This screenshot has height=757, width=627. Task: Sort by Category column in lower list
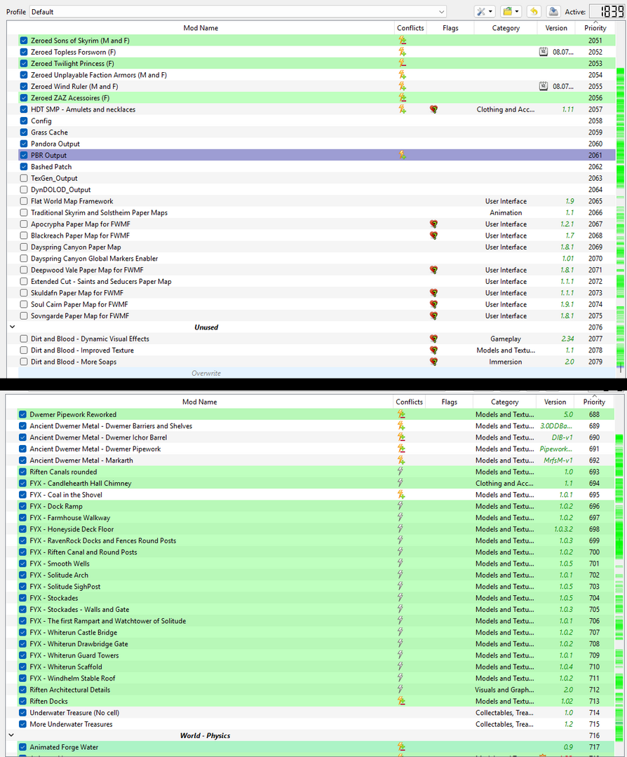pos(505,402)
